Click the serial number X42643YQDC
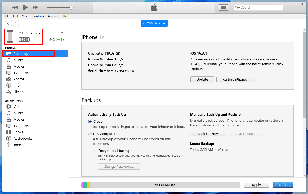The height and width of the screenshot is (194, 308). (x=125, y=71)
